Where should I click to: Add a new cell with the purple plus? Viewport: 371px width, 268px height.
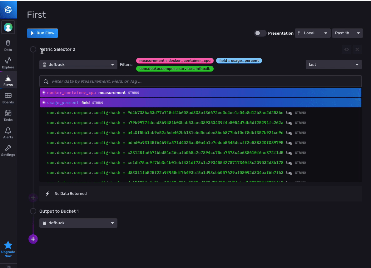coord(33,239)
